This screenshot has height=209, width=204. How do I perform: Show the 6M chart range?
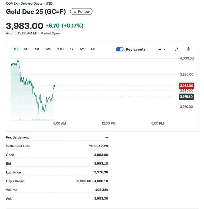[48, 49]
